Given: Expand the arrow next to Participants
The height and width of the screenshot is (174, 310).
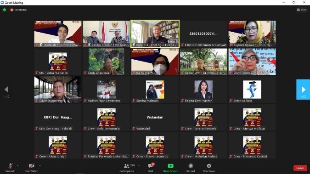Looking at the screenshot, I should tap(138, 166).
